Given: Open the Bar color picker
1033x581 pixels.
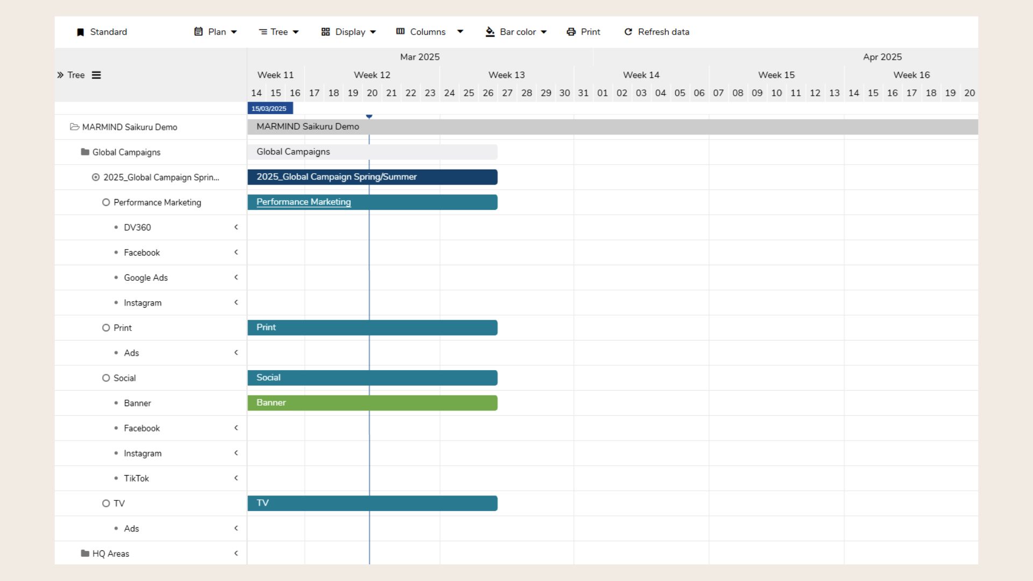Looking at the screenshot, I should point(515,32).
